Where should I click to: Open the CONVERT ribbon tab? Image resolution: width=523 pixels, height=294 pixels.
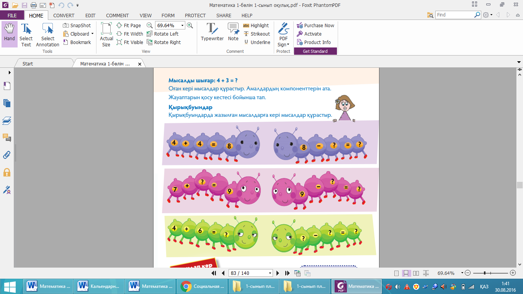click(x=64, y=16)
